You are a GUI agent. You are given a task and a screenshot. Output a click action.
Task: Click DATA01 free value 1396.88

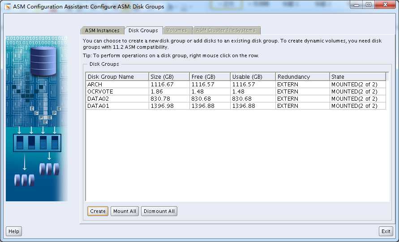(203, 106)
